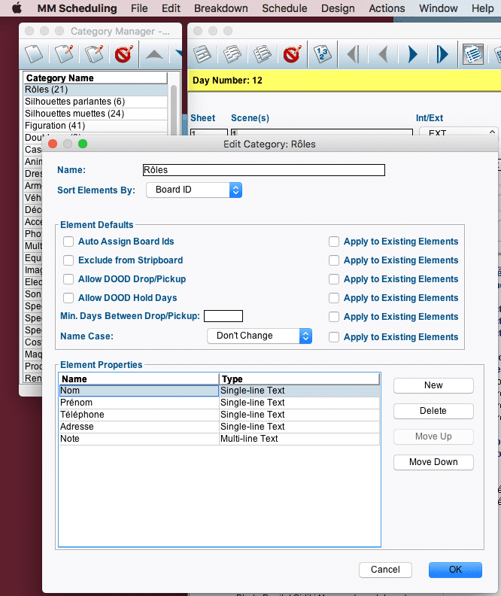501x596 pixels.
Task: Go to the next breakdown sheet
Action: pyautogui.click(x=412, y=54)
